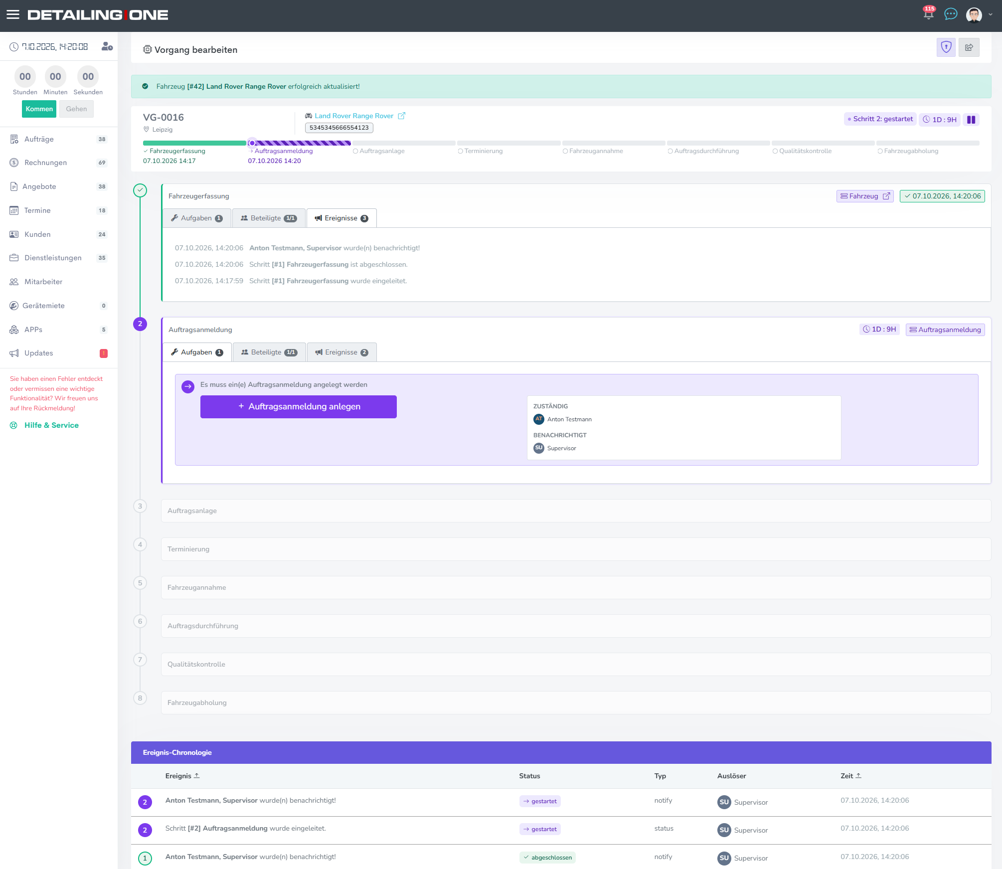Screen dimensions: 1002x869
Task: Open the chat messages icon
Action: pos(951,14)
